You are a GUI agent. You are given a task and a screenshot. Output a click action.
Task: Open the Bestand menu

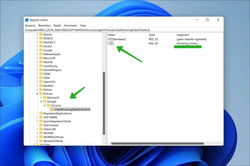point(30,25)
